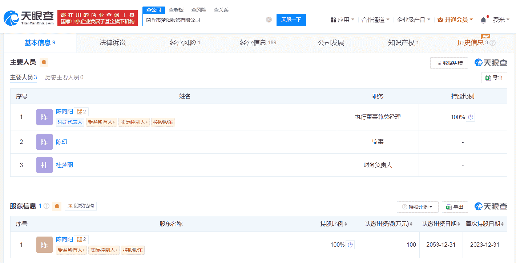
Task: Sort shareholders by 认缴出资额 column
Action: [389, 224]
